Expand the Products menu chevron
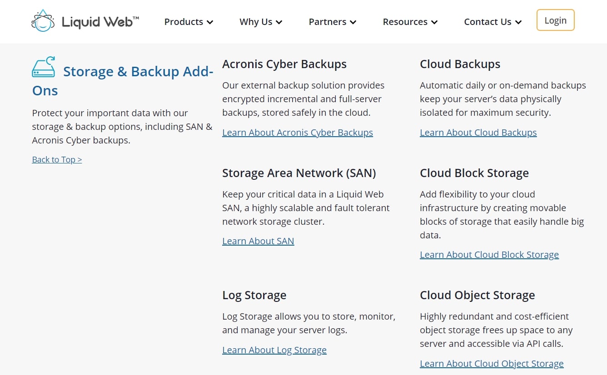 [210, 22]
